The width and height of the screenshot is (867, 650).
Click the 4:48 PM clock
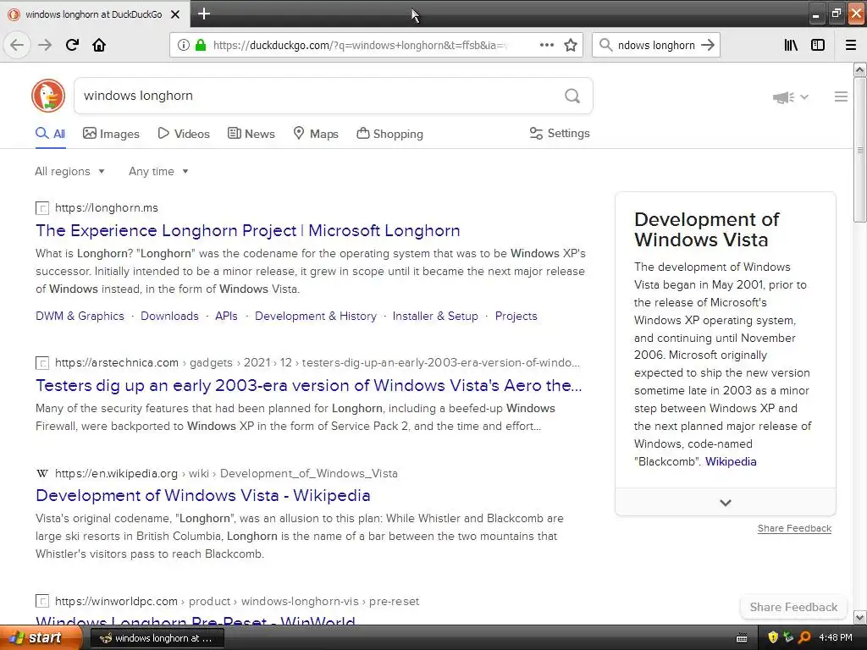pyautogui.click(x=836, y=638)
